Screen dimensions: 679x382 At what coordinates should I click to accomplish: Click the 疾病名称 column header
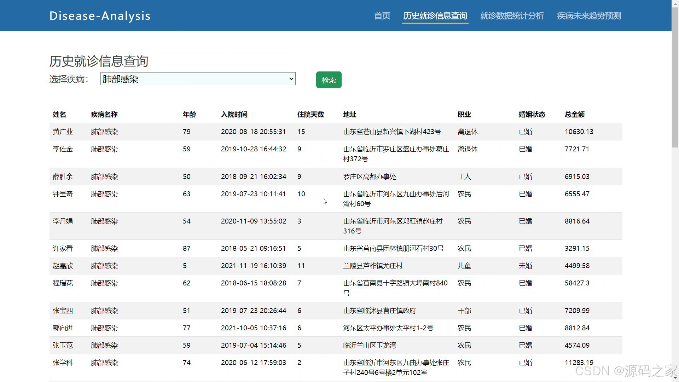click(104, 114)
